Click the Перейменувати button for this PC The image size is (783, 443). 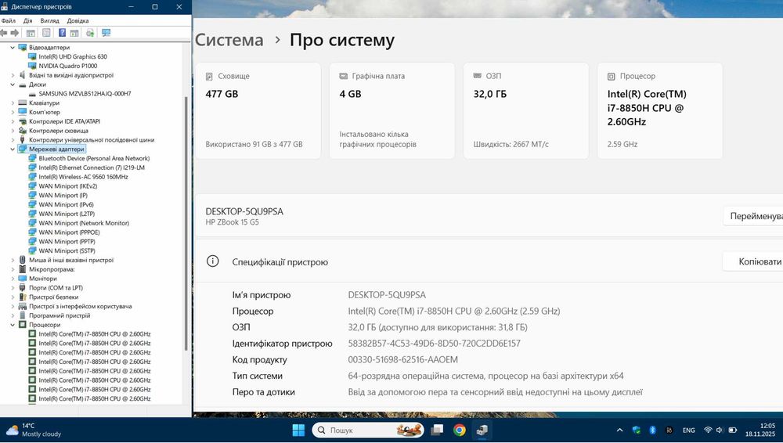[753, 216]
